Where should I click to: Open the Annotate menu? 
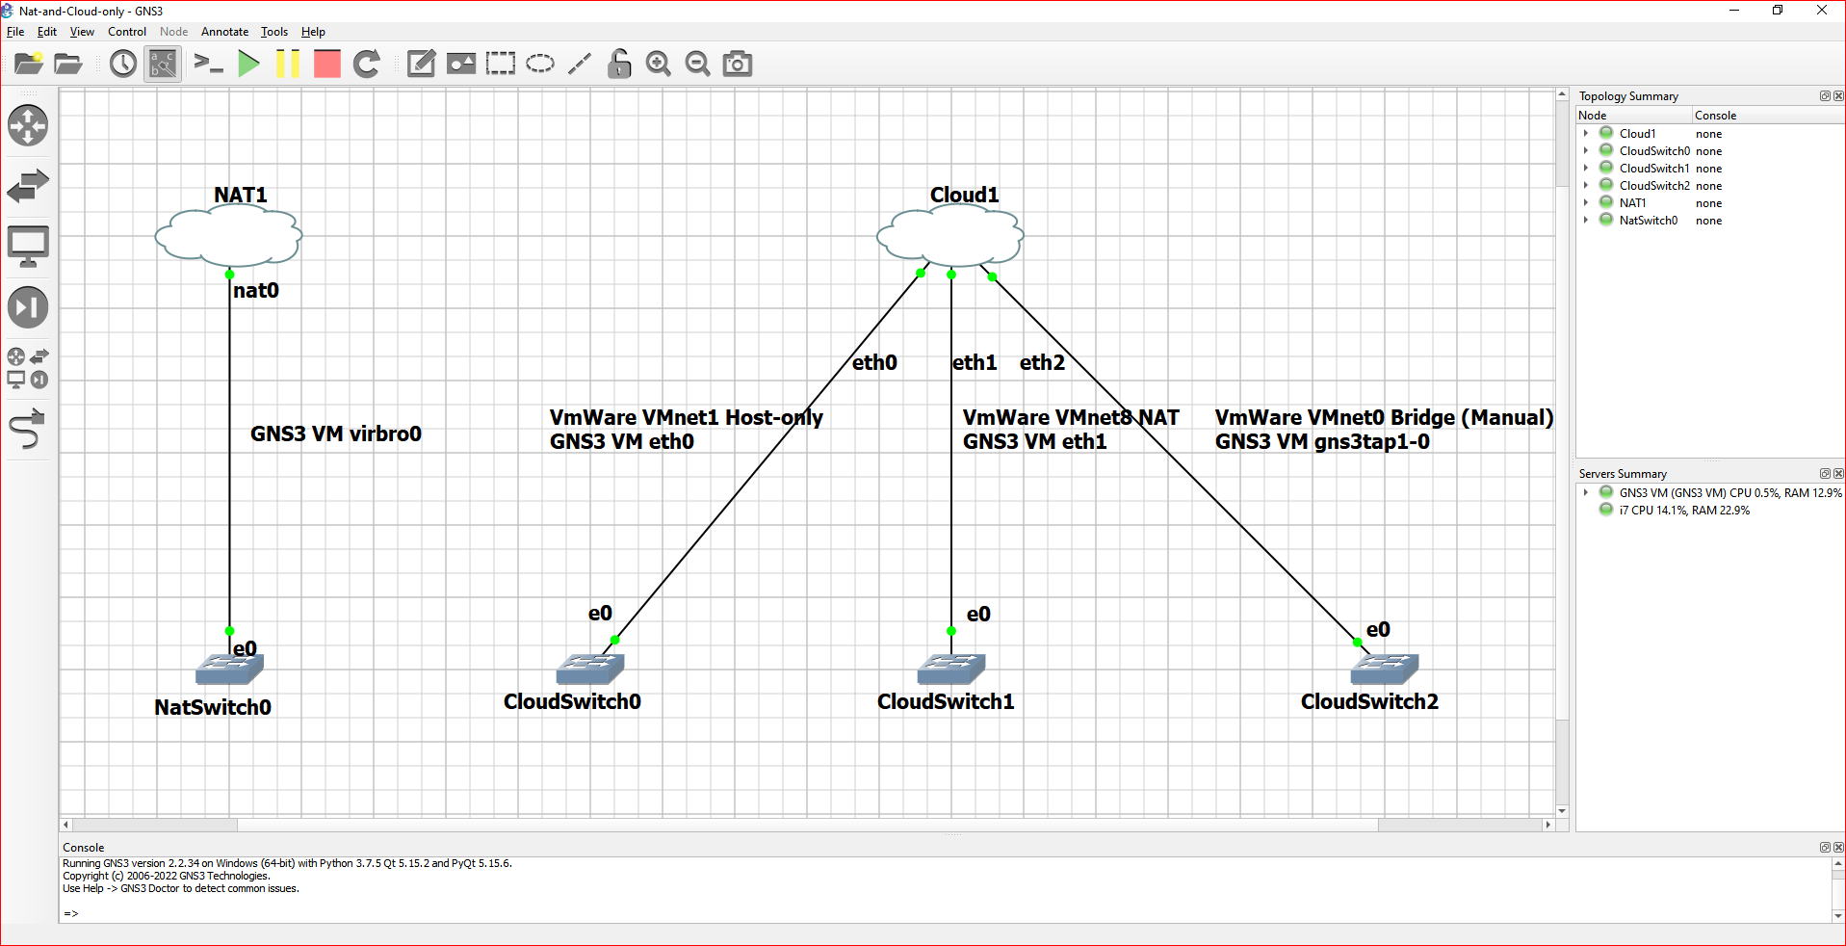tap(224, 32)
